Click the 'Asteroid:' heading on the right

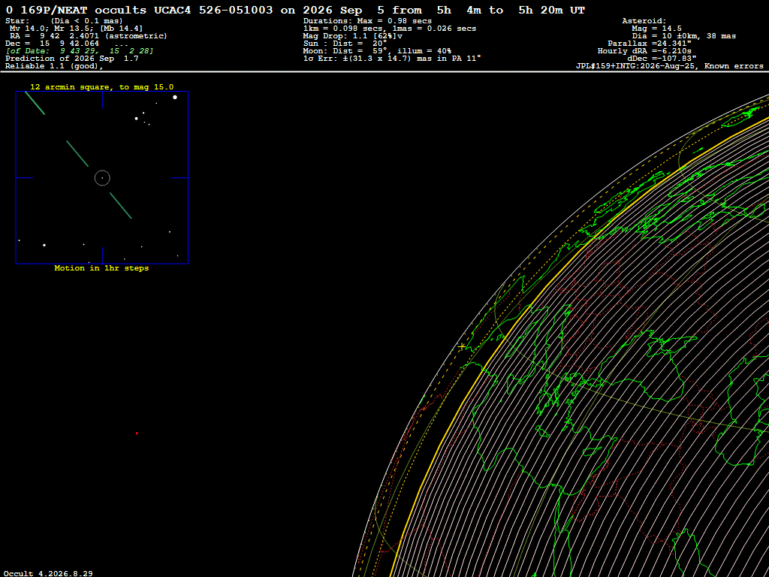click(x=644, y=20)
